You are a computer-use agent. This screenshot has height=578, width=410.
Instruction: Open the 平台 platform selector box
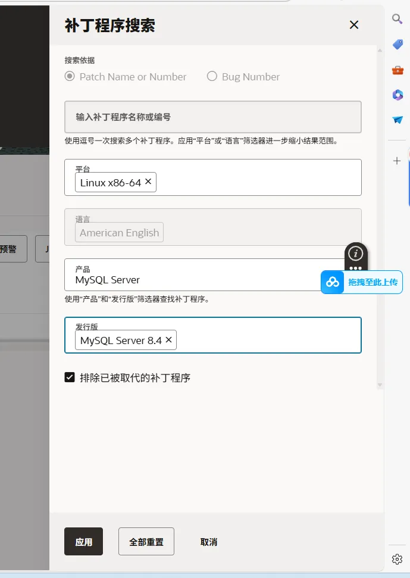(213, 177)
